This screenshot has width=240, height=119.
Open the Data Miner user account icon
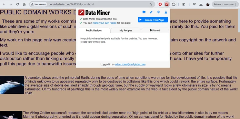point(166,12)
